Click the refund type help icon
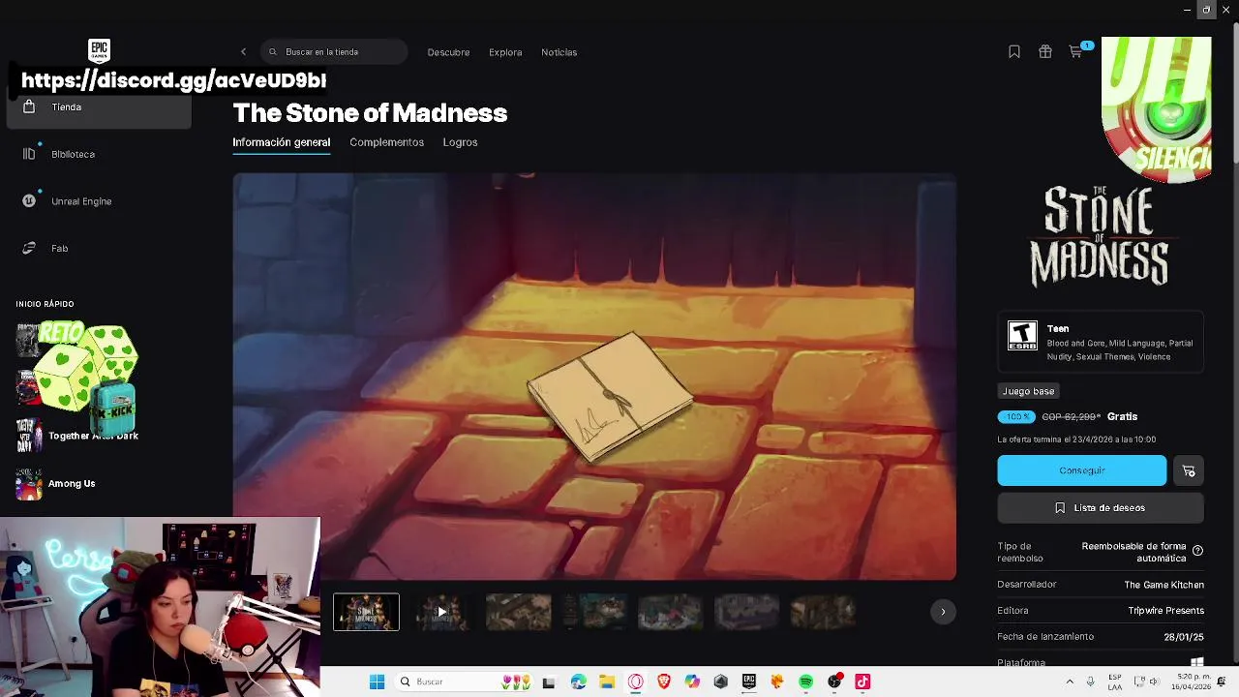 (x=1197, y=551)
